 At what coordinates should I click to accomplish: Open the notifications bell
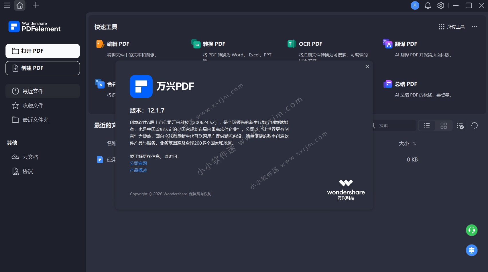click(428, 5)
